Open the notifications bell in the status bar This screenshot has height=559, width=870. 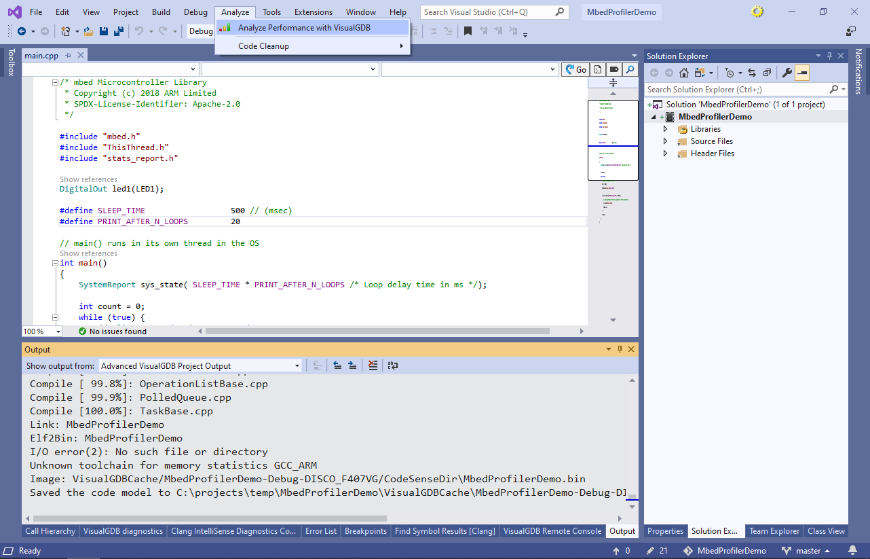tap(852, 551)
